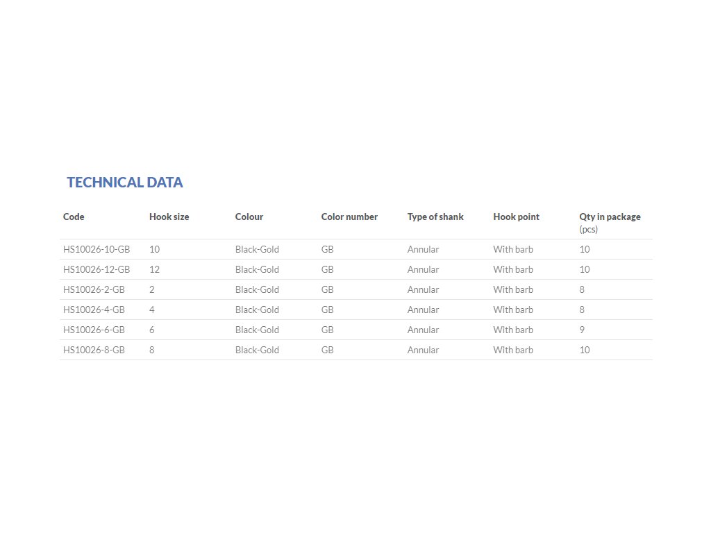The height and width of the screenshot is (533, 711).
Task: Select product code HS10026-4-GB
Action: (94, 310)
